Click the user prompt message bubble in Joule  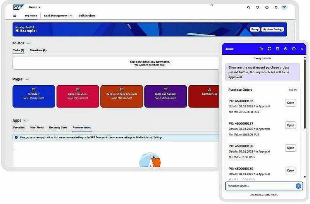point(262,72)
